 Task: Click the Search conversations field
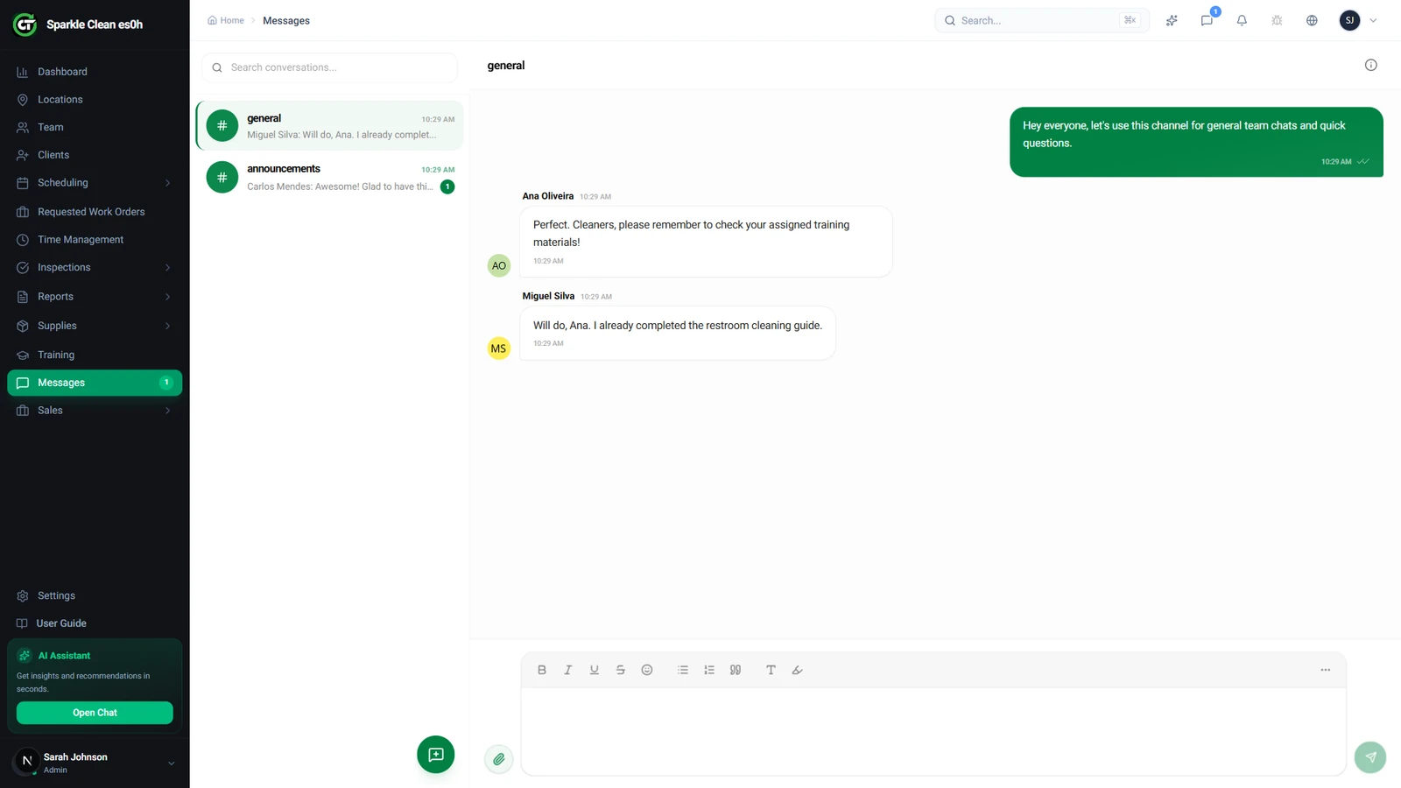tap(329, 67)
